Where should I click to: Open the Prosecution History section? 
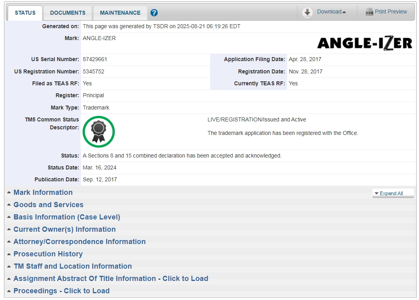[48, 254]
